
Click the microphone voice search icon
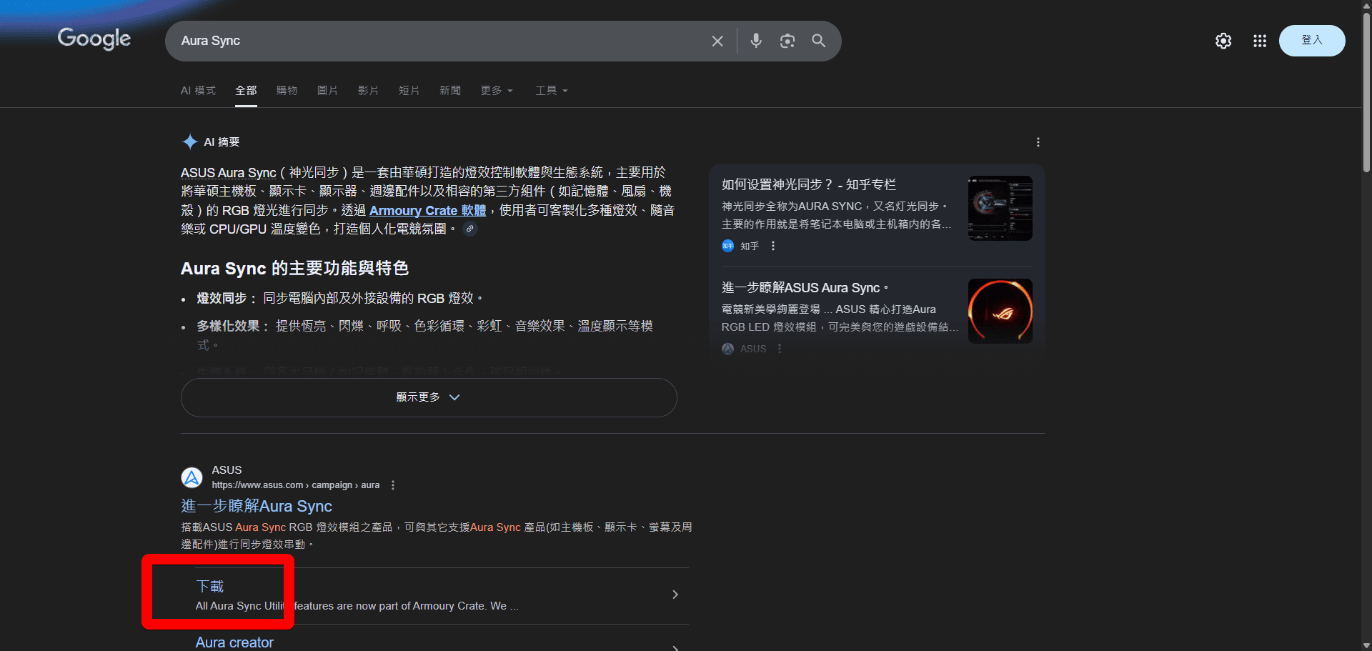756,41
